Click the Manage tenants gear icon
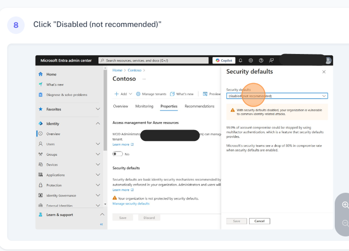Image resolution: width=349 pixels, height=251 pixels. click(x=138, y=94)
